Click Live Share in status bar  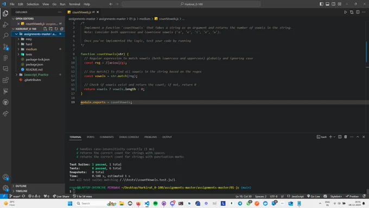coord(61,196)
